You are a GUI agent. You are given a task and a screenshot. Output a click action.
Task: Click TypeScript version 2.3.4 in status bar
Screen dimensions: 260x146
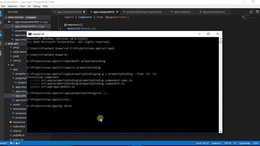point(256,143)
